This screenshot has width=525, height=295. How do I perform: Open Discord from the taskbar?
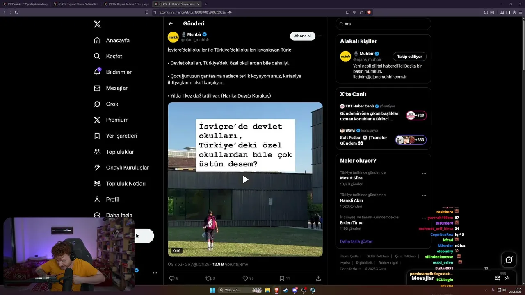click(295, 290)
